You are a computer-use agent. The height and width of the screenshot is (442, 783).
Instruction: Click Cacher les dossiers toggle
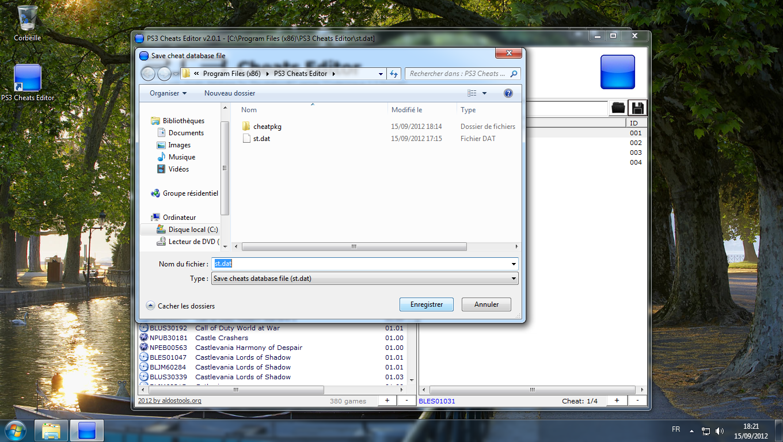pyautogui.click(x=181, y=306)
